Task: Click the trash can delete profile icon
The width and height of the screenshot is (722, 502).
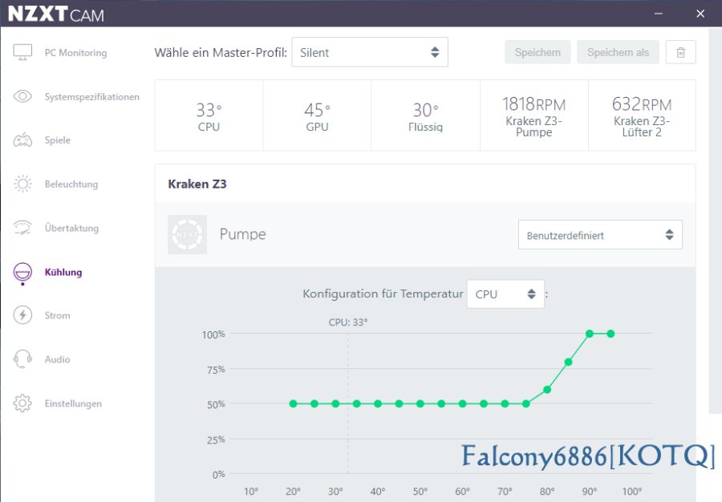Action: tap(680, 52)
